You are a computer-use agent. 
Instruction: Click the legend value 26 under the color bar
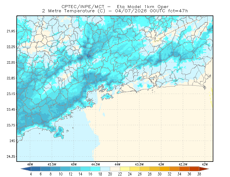140,174
